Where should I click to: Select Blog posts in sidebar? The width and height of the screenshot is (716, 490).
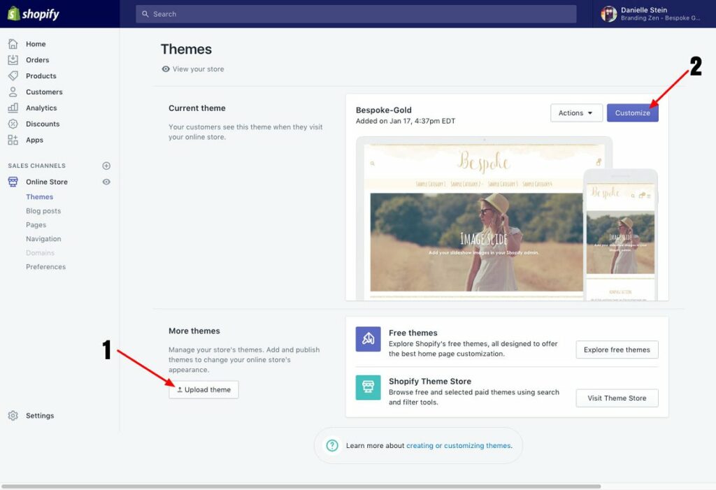[43, 211]
